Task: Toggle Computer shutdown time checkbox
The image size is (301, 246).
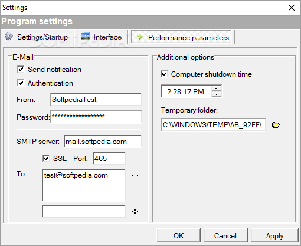Action: pyautogui.click(x=164, y=74)
